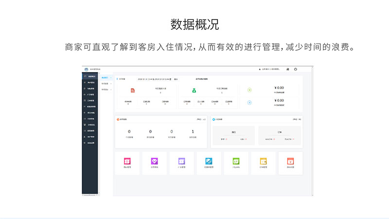The width and height of the screenshot is (389, 219).
Task: Click the green money bag icon
Action: click(194, 91)
